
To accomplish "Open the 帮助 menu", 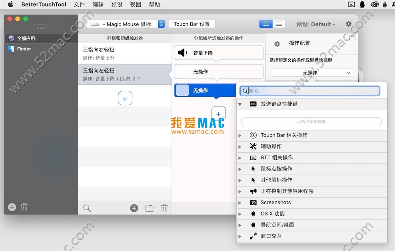I will point(154,4).
